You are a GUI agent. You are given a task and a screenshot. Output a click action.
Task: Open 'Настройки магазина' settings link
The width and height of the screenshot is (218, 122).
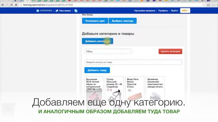[144, 11]
